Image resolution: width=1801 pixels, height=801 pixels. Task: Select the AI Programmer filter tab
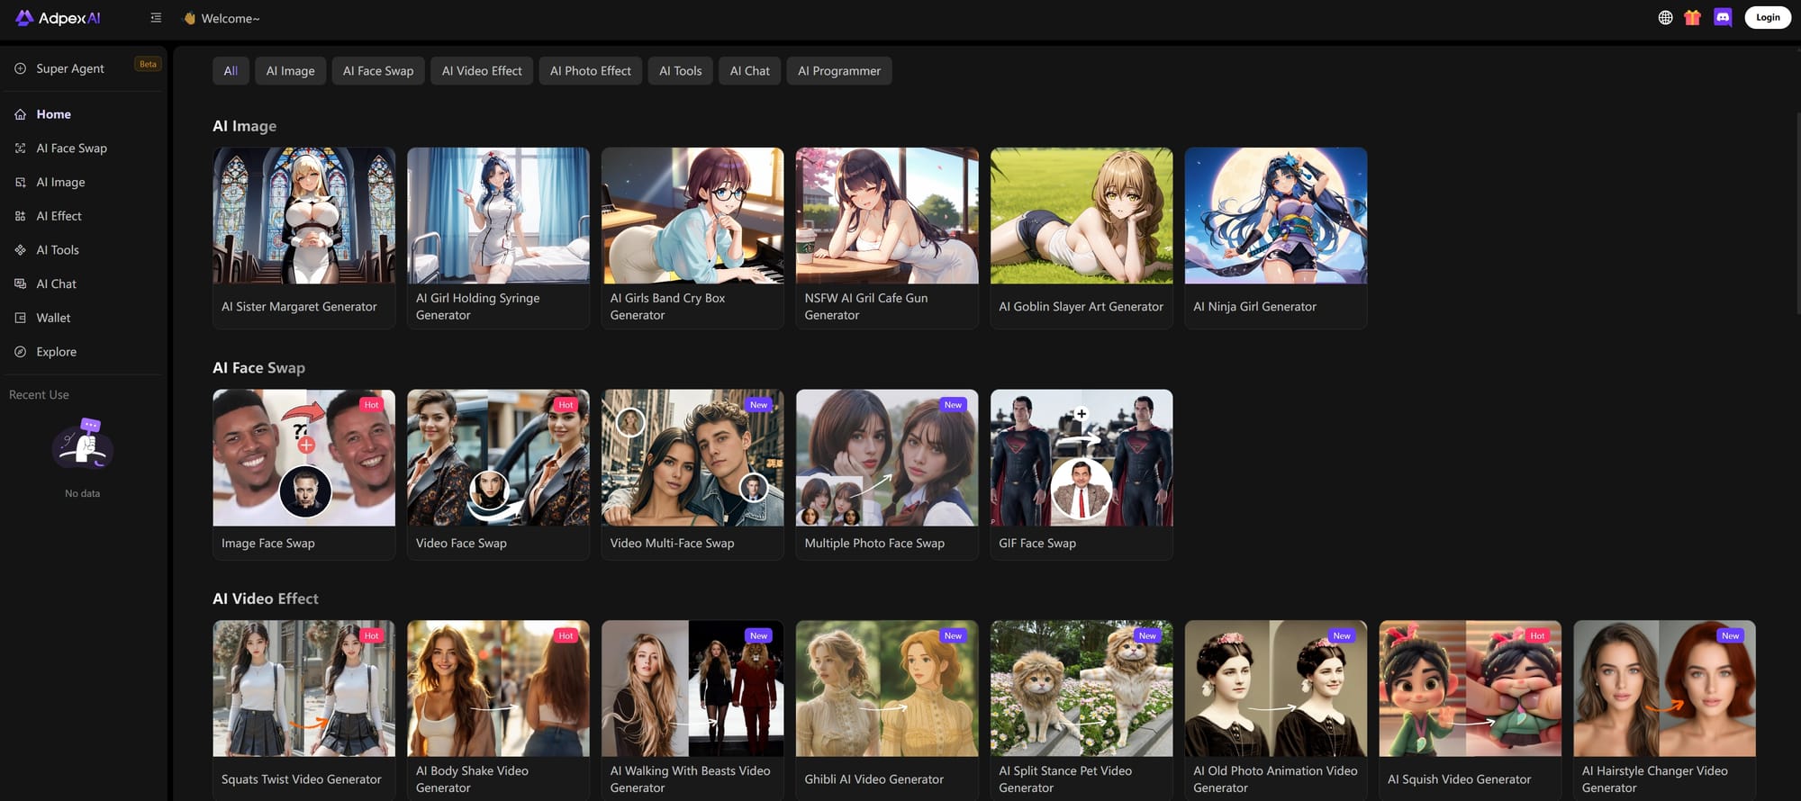tap(839, 71)
